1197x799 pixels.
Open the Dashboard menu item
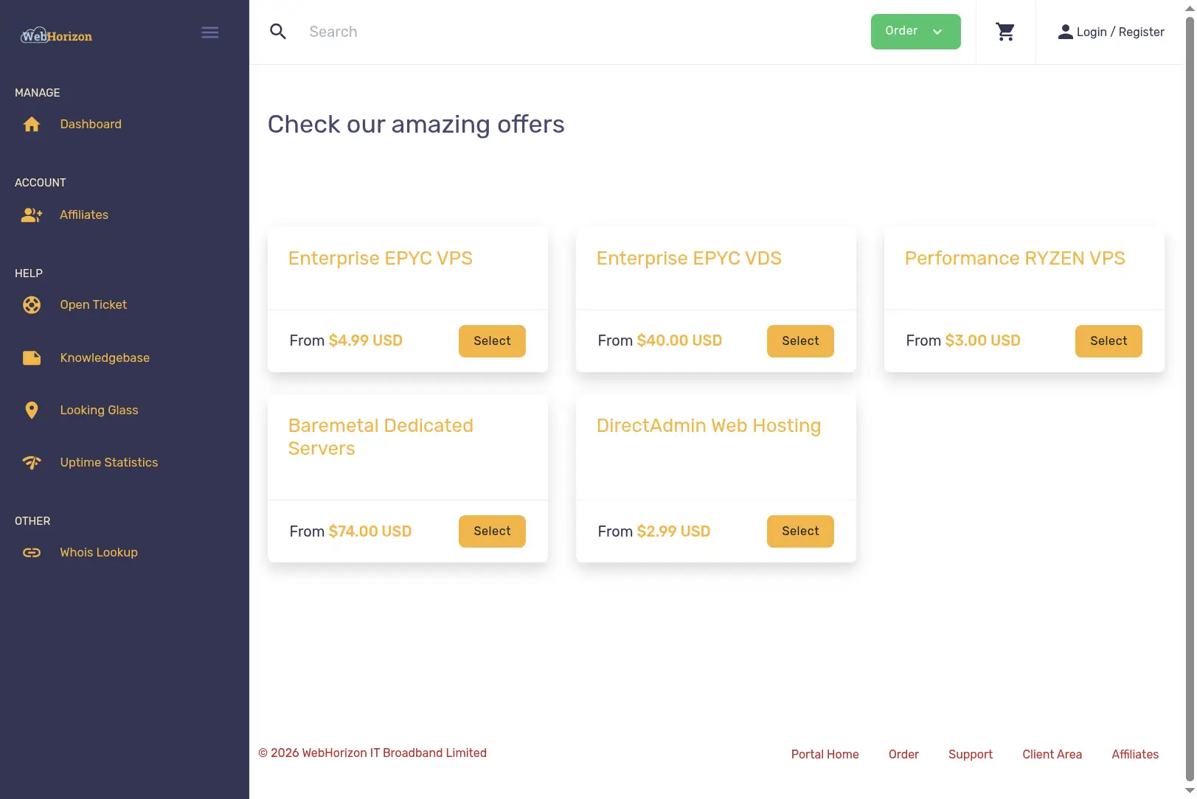click(x=91, y=125)
